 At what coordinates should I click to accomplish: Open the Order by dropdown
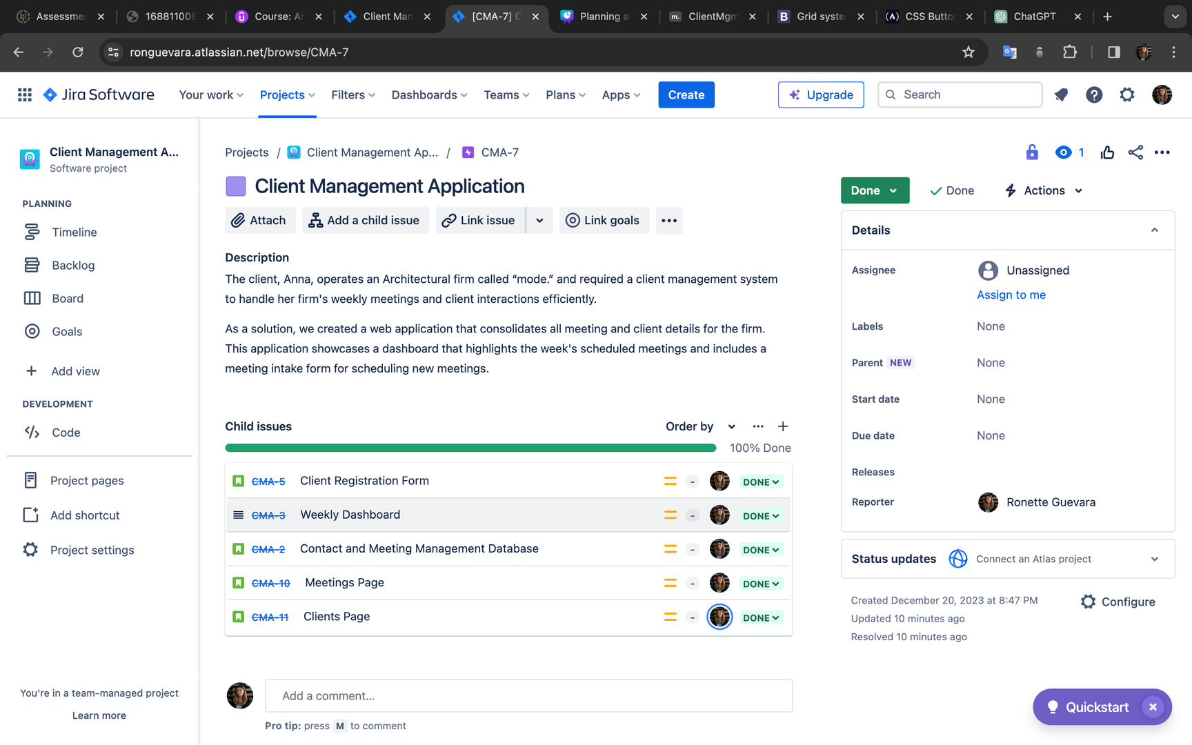(x=700, y=426)
